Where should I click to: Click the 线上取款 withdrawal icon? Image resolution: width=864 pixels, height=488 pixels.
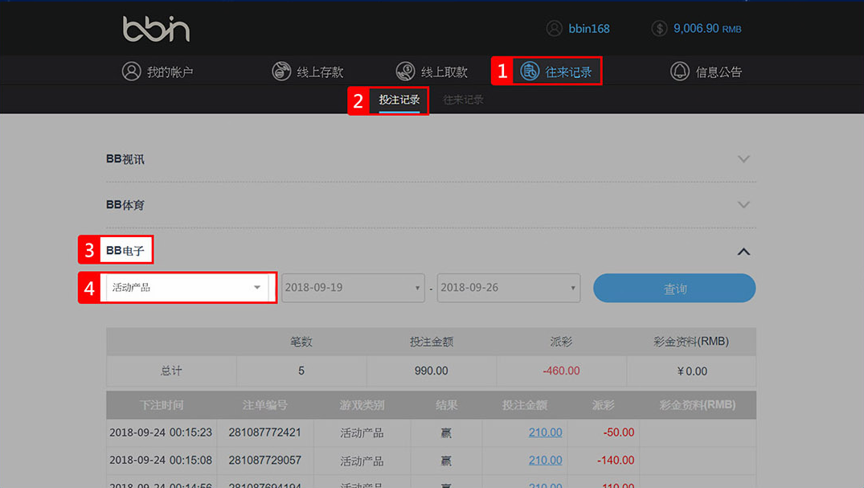click(405, 71)
